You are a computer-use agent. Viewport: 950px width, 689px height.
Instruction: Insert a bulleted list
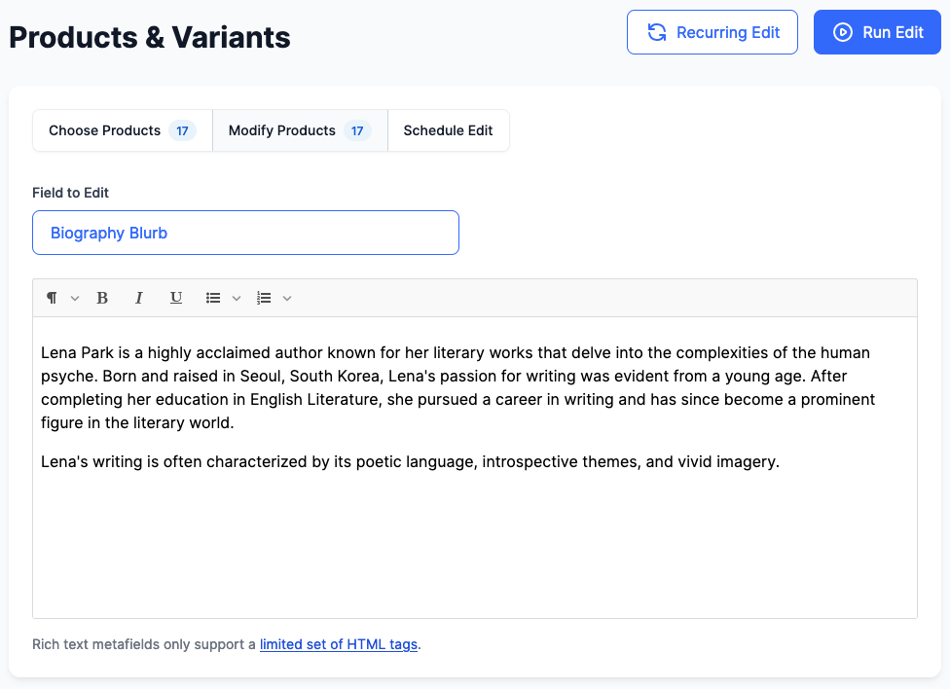tap(212, 298)
